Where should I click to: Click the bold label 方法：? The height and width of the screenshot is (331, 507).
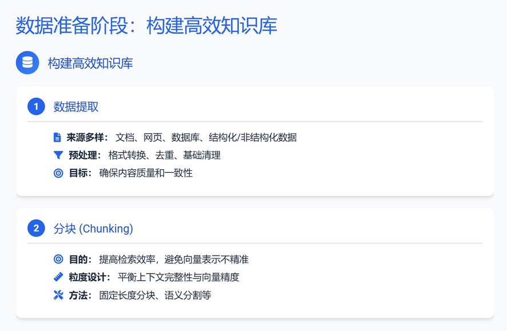[81, 295]
